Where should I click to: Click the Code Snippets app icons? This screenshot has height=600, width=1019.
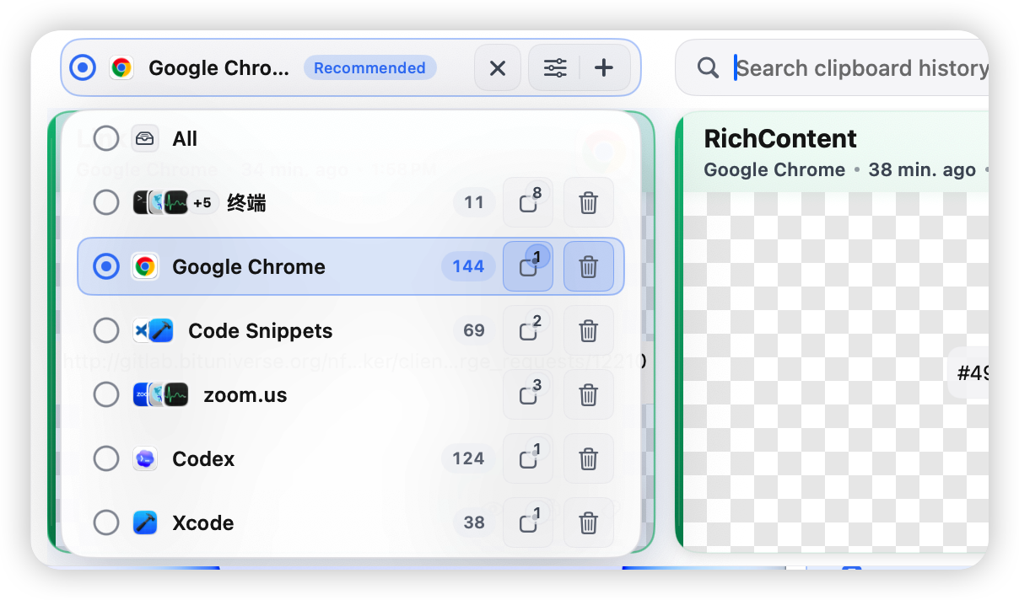pos(153,330)
